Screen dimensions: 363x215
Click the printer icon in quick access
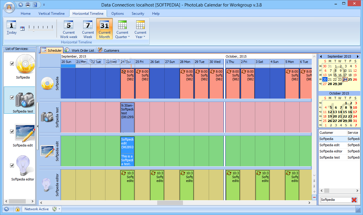(28, 5)
